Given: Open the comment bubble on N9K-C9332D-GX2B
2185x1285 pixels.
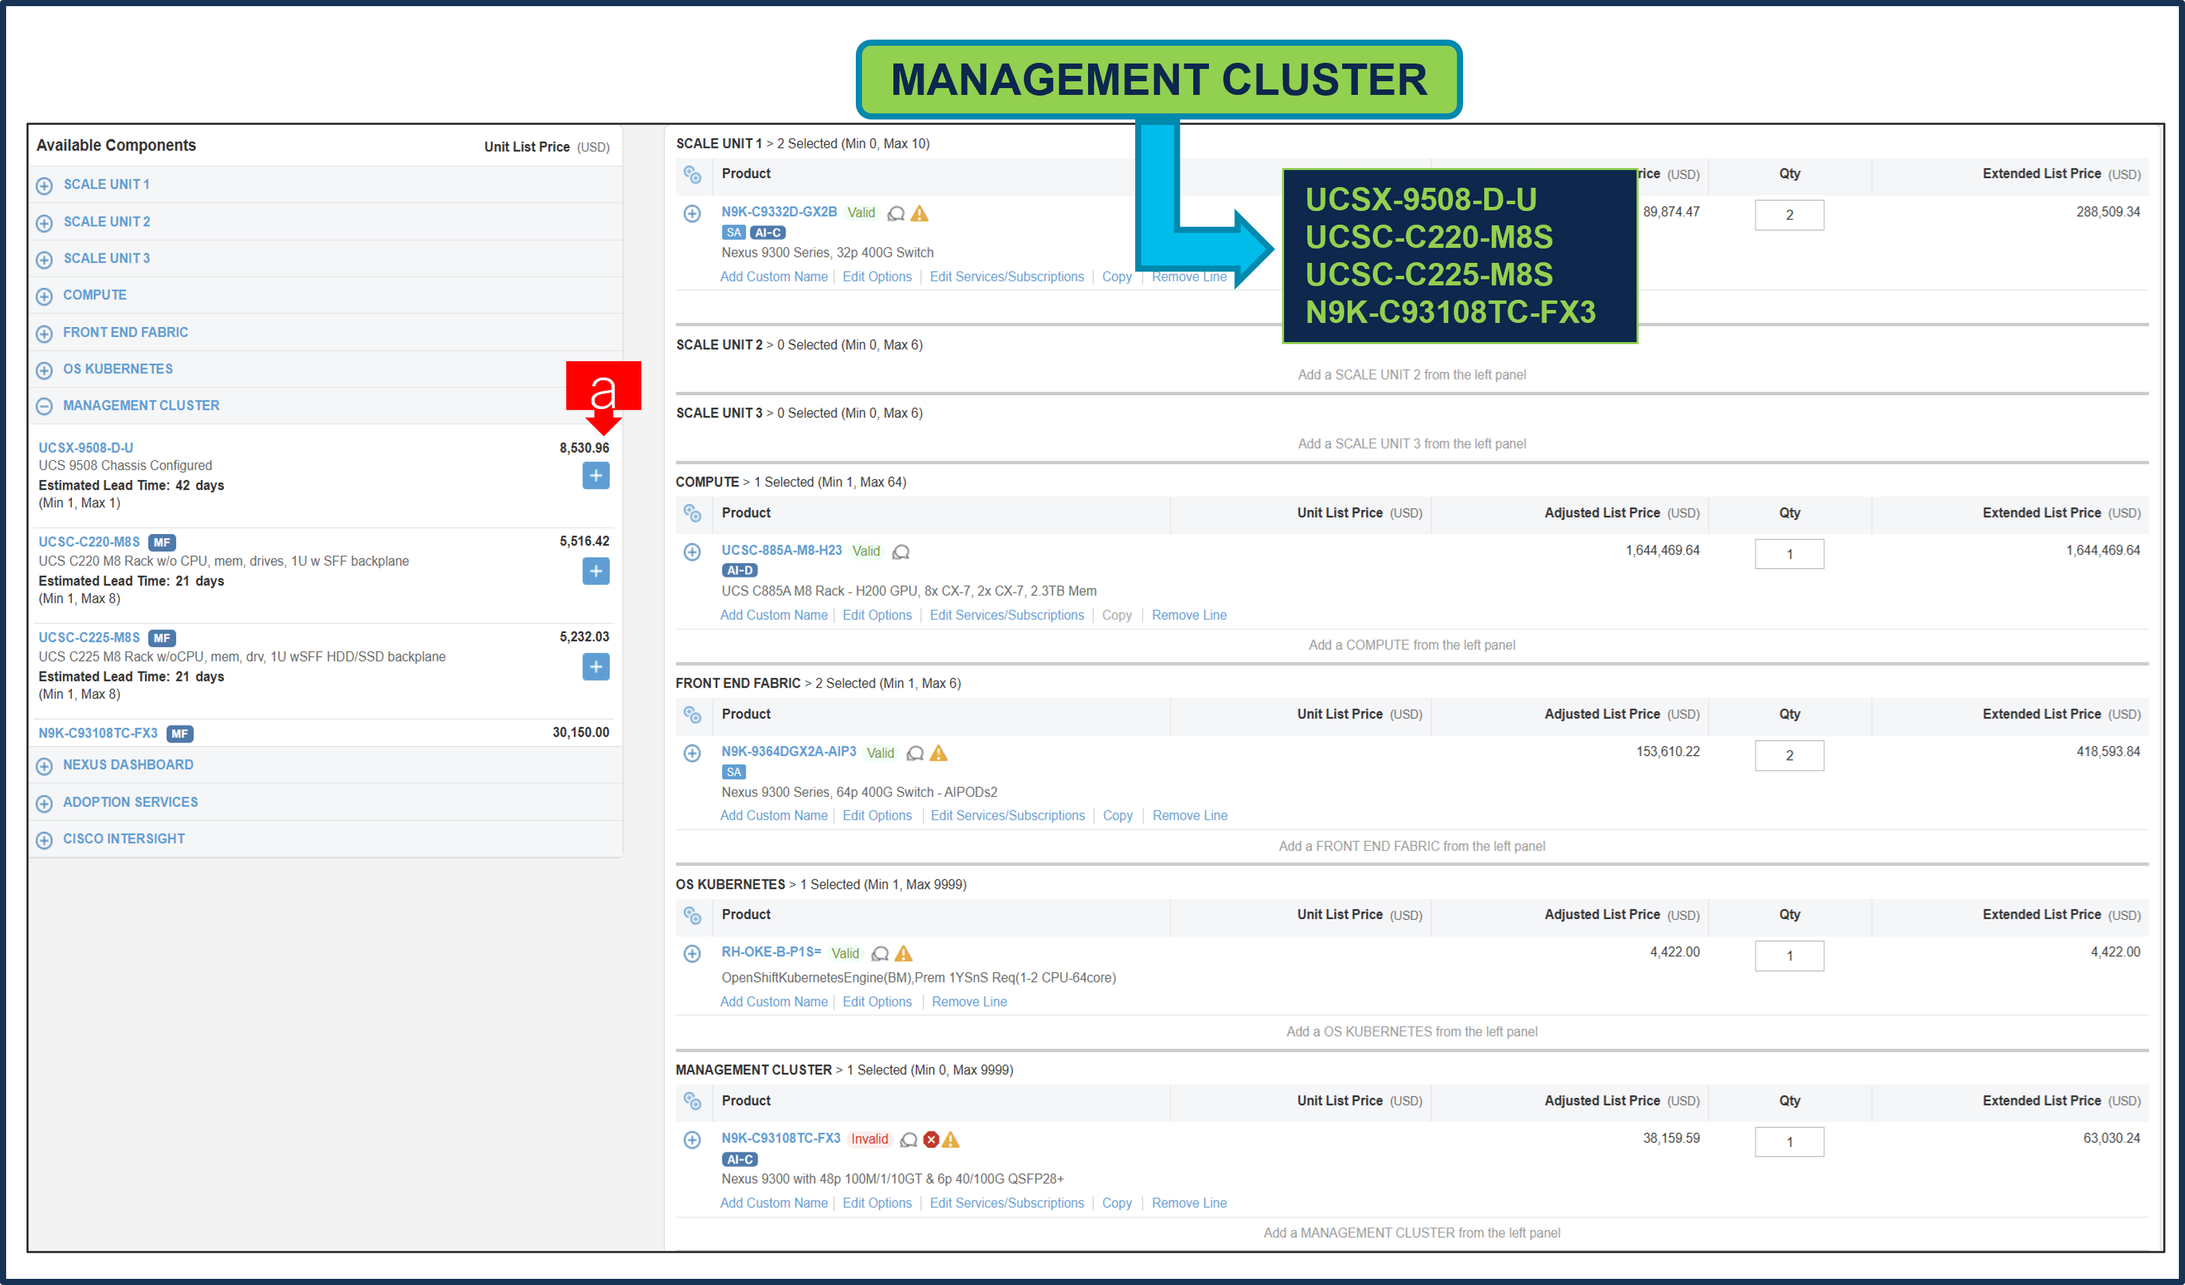Looking at the screenshot, I should pos(895,213).
